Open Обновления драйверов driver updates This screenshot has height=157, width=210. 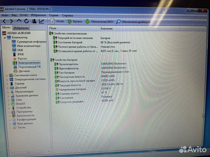pyautogui.click(x=133, y=22)
